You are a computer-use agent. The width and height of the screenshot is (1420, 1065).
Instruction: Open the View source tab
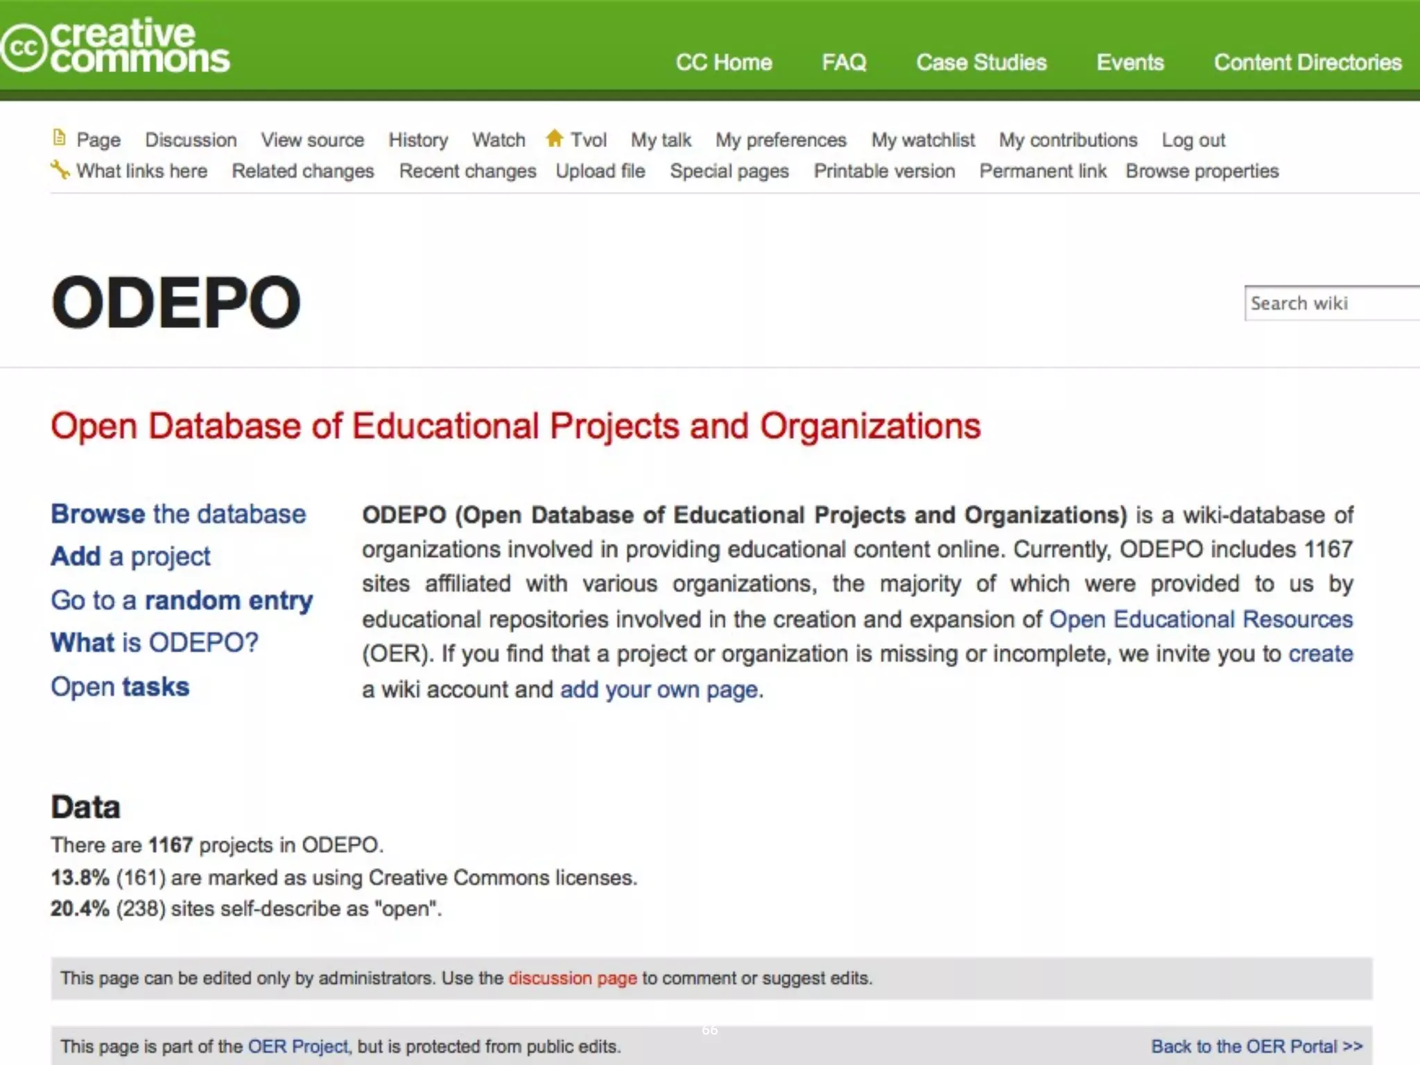click(x=312, y=140)
